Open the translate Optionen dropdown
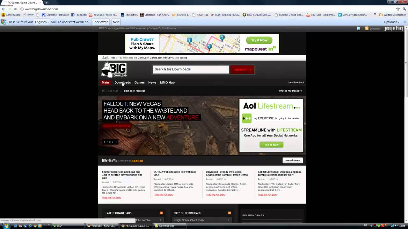408x229 pixels. 391,22
